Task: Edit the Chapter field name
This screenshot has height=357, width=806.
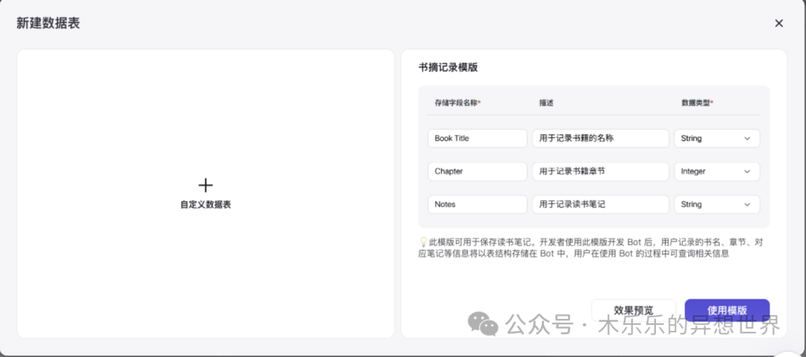Action: click(x=478, y=171)
